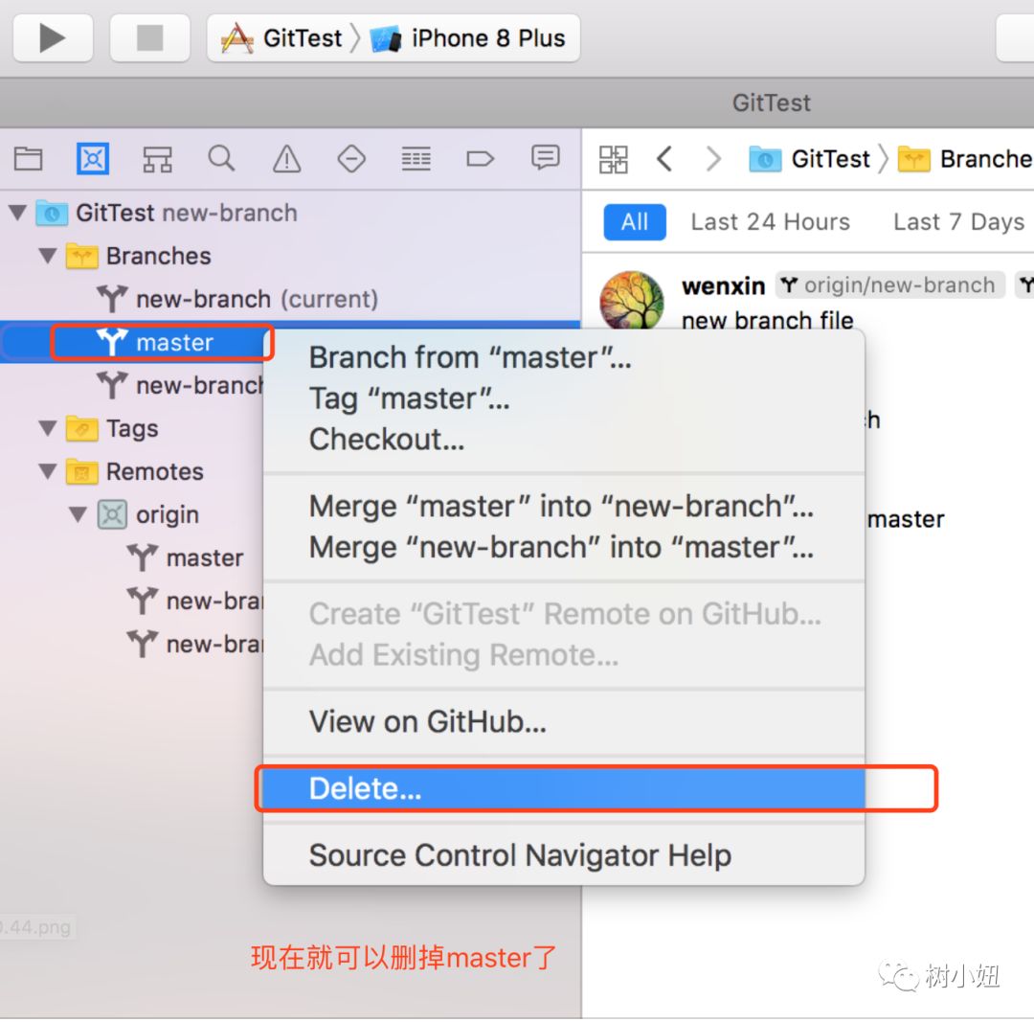
Task: Filter commits by All
Action: point(635,221)
